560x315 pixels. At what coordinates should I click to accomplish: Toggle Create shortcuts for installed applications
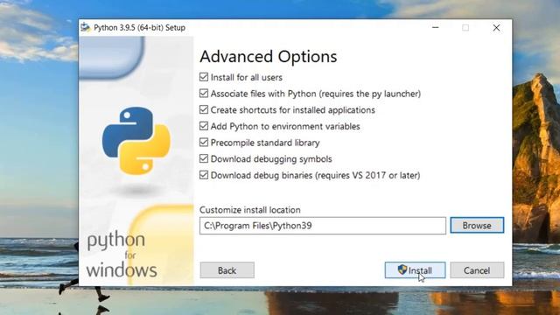point(204,109)
